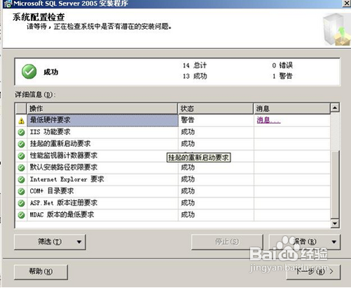Screen dimensions: 351x288
Task: Click the green check icon for 挂起的重新启动要求 row
Action: 21,144
